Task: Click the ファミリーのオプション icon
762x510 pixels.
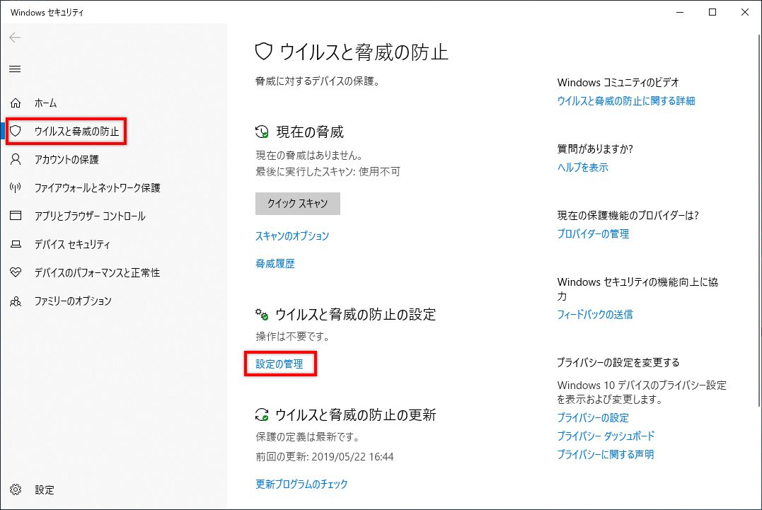Action: [16, 301]
